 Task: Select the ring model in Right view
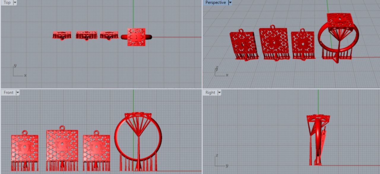(x=318, y=140)
